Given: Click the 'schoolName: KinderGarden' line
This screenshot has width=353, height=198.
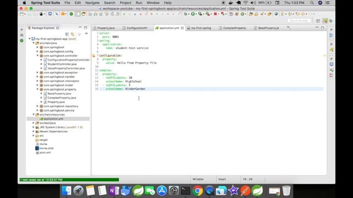Looking at the screenshot, I should [x=125, y=89].
